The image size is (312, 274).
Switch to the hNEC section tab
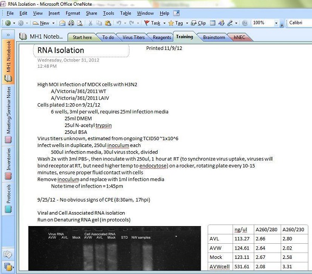click(239, 38)
